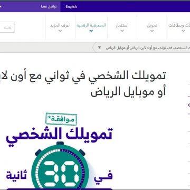This screenshot has height=190, width=190.
Task: Open the المصرفية الرقمية menu
Action: pyautogui.click(x=91, y=25)
